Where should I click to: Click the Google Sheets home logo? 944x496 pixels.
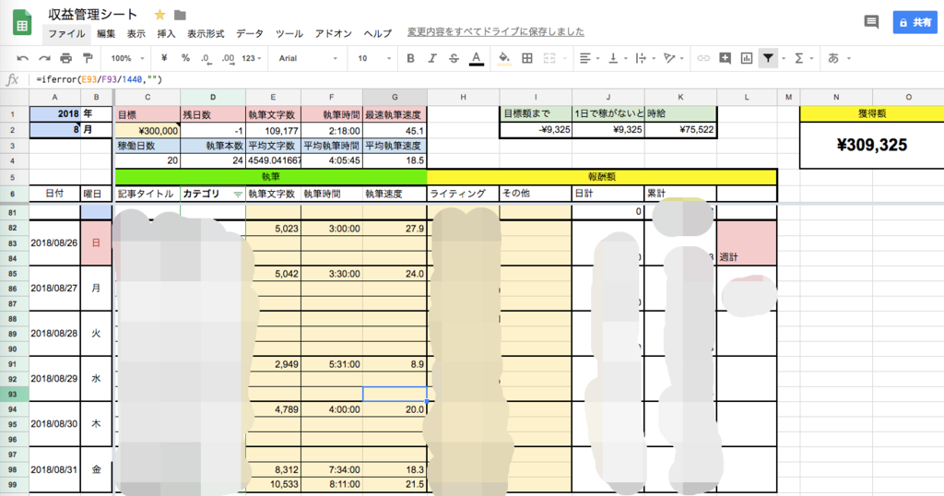coord(22,23)
